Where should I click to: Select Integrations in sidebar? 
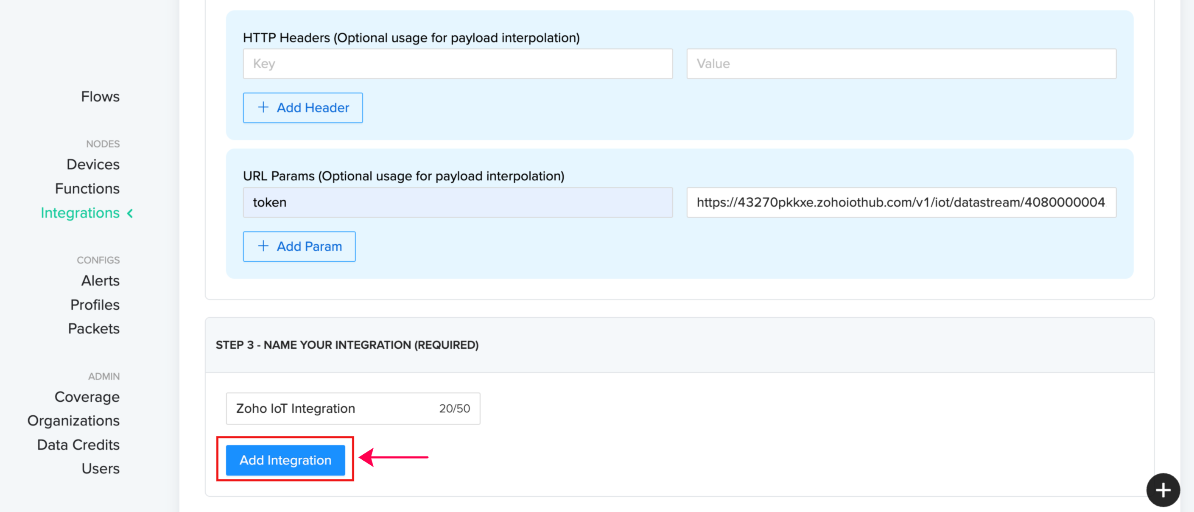point(80,213)
